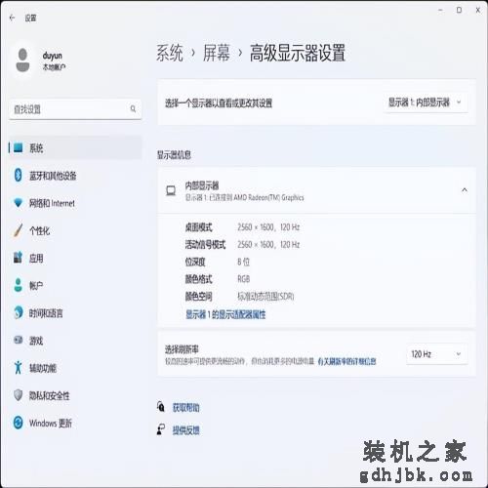
Task: Click the 查找设置 search field
Action: (x=75, y=109)
